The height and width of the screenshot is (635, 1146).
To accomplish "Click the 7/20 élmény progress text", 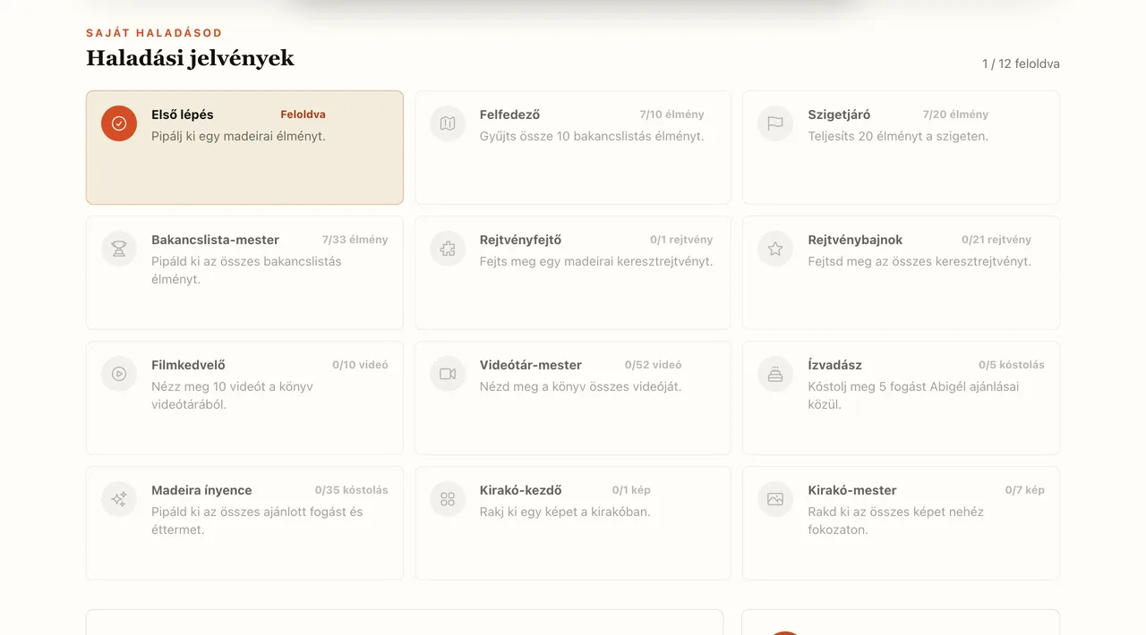I will [x=955, y=114].
